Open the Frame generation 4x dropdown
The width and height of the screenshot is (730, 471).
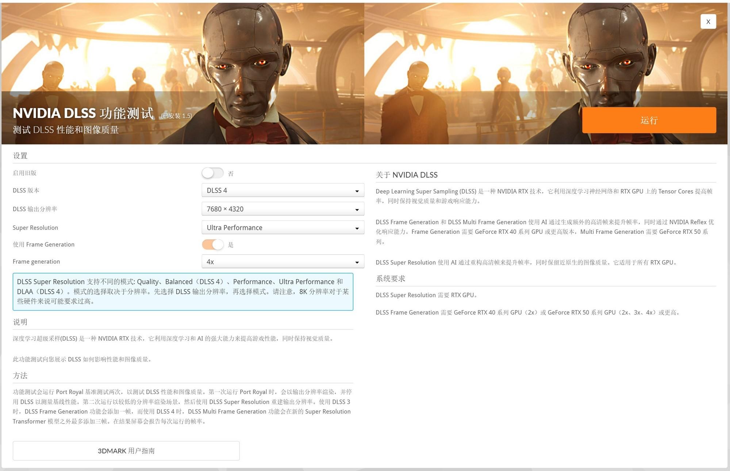tap(283, 262)
